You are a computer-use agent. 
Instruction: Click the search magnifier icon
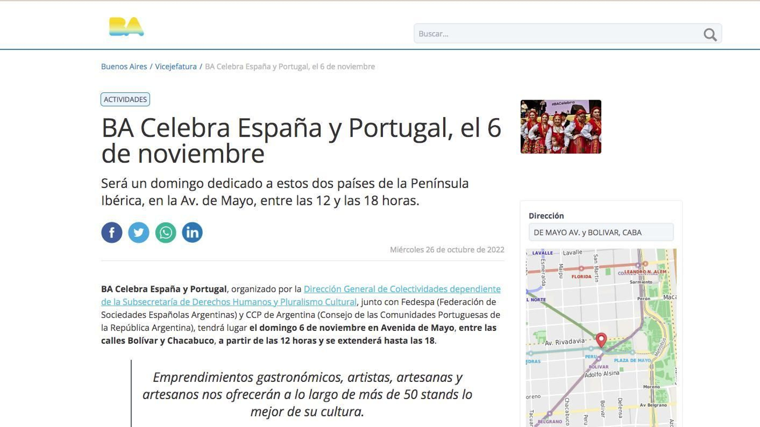pyautogui.click(x=710, y=34)
